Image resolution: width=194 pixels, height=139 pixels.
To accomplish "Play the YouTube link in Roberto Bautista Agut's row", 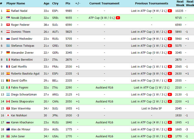I will click(170, 73).
